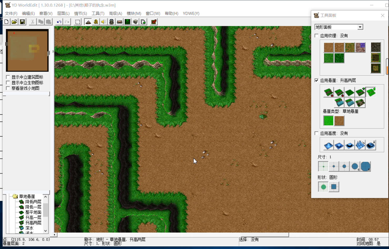Select the ramp cliff tool
Viewport: 389px width, 249px height.
(360, 103)
